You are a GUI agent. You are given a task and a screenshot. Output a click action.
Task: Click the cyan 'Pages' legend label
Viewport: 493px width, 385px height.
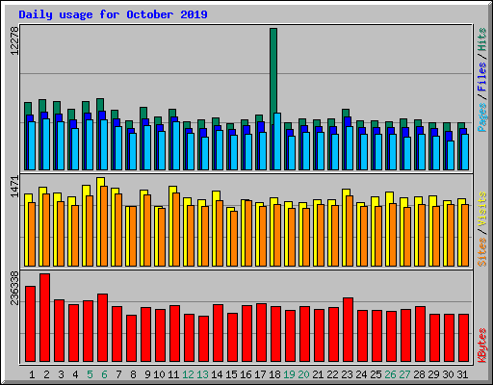(x=482, y=117)
